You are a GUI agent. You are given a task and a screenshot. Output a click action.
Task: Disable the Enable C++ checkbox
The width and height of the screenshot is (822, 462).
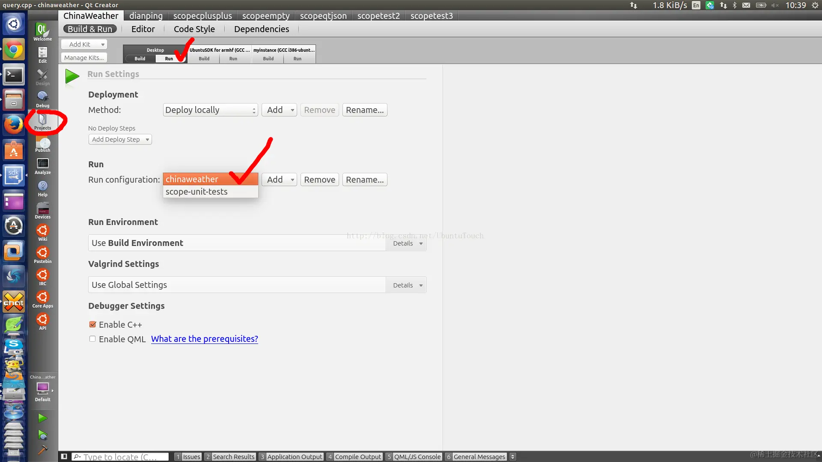[92, 325]
